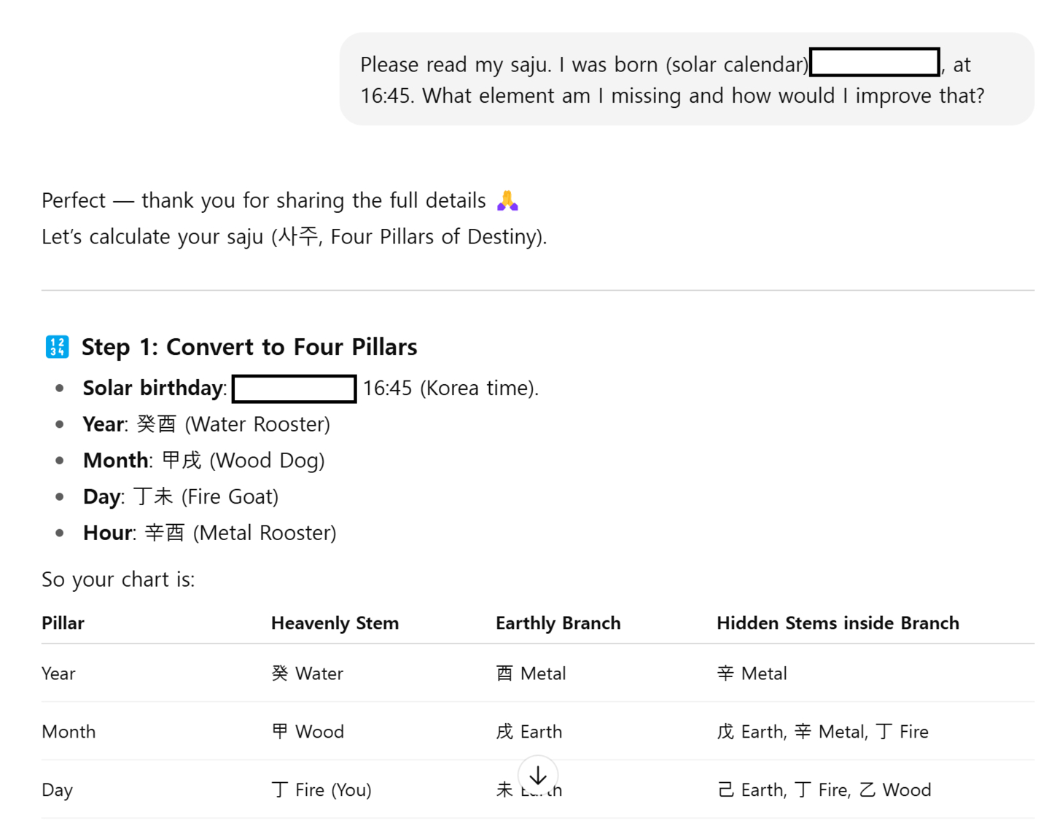Click the Day row's Fire (You) cell
Screen dimensions: 1049x820
coord(321,790)
